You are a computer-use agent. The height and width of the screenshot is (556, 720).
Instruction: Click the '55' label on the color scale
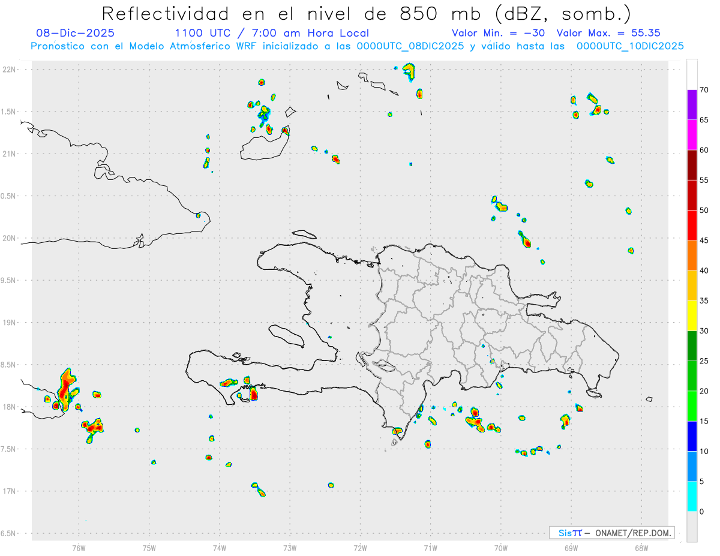click(704, 180)
